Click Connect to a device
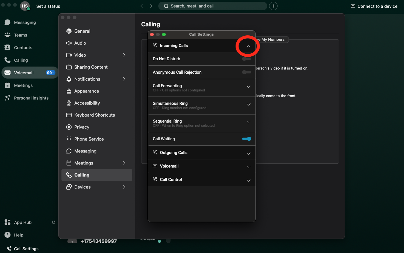 coord(374,6)
